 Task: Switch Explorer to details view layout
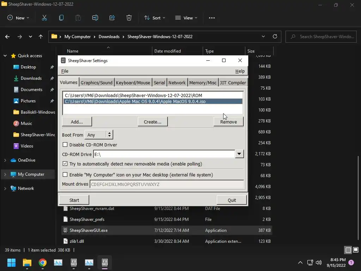pyautogui.click(x=348, y=250)
